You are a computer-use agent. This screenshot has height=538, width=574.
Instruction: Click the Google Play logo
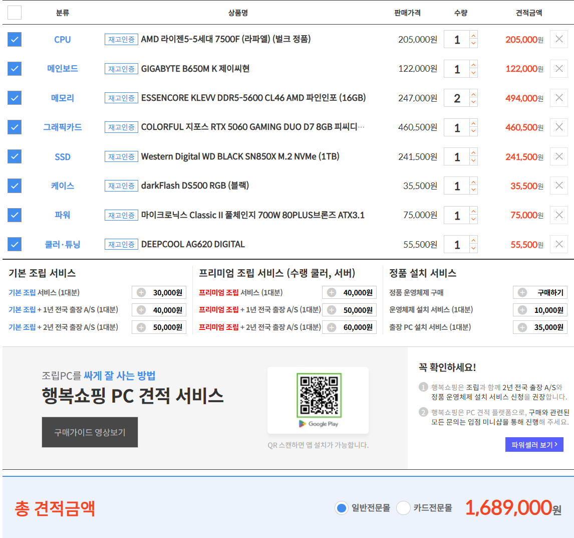pyautogui.click(x=319, y=424)
